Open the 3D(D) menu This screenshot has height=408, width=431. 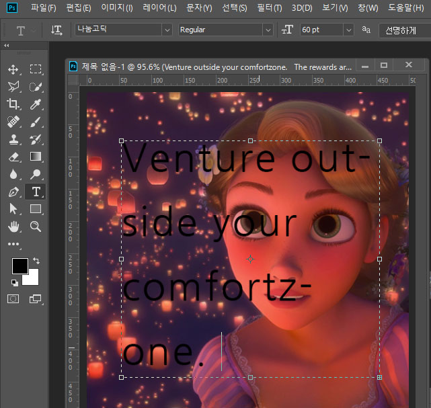click(x=302, y=7)
